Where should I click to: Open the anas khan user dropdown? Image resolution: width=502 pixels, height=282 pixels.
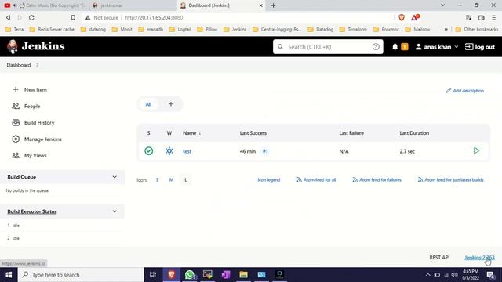point(437,47)
